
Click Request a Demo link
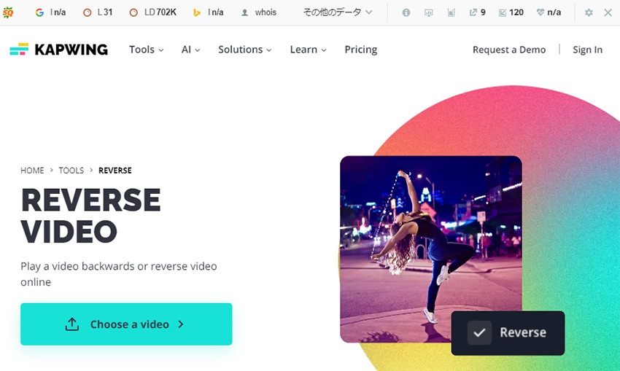[x=509, y=50]
